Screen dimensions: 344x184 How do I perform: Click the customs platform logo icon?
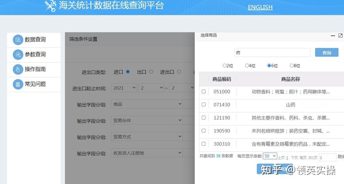pos(50,6)
